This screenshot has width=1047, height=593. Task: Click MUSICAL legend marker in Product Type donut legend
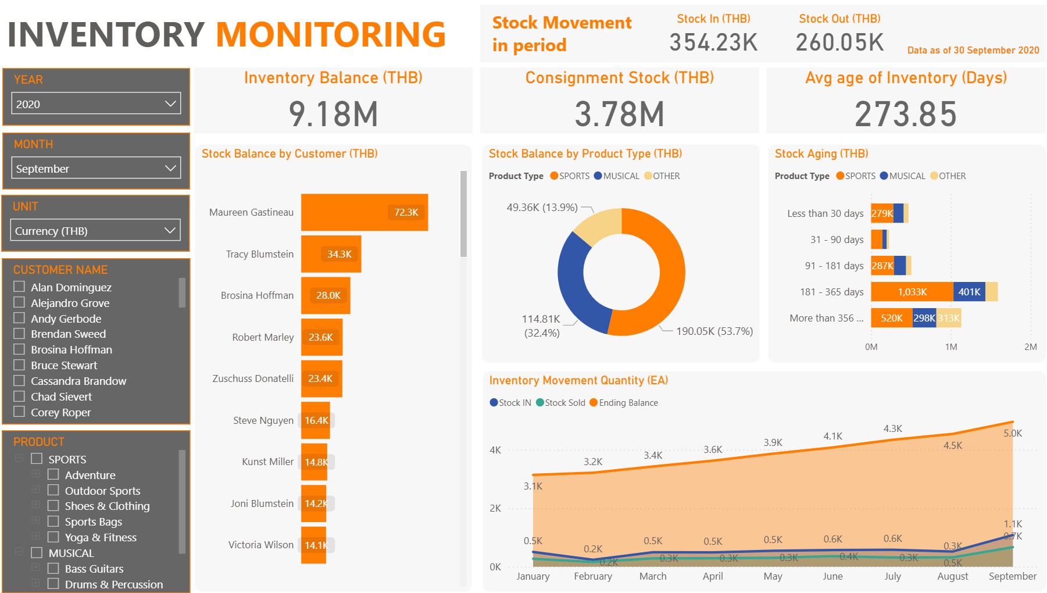click(x=598, y=176)
